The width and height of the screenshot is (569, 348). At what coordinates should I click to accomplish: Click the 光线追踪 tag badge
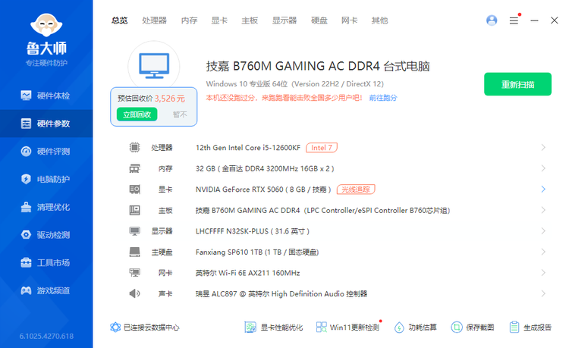click(x=356, y=189)
